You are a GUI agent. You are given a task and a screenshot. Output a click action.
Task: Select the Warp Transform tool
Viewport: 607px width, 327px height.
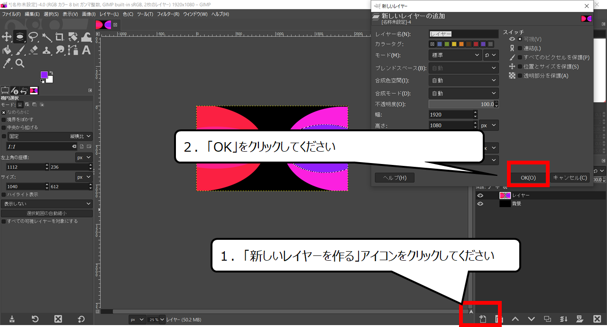pyautogui.click(x=86, y=37)
